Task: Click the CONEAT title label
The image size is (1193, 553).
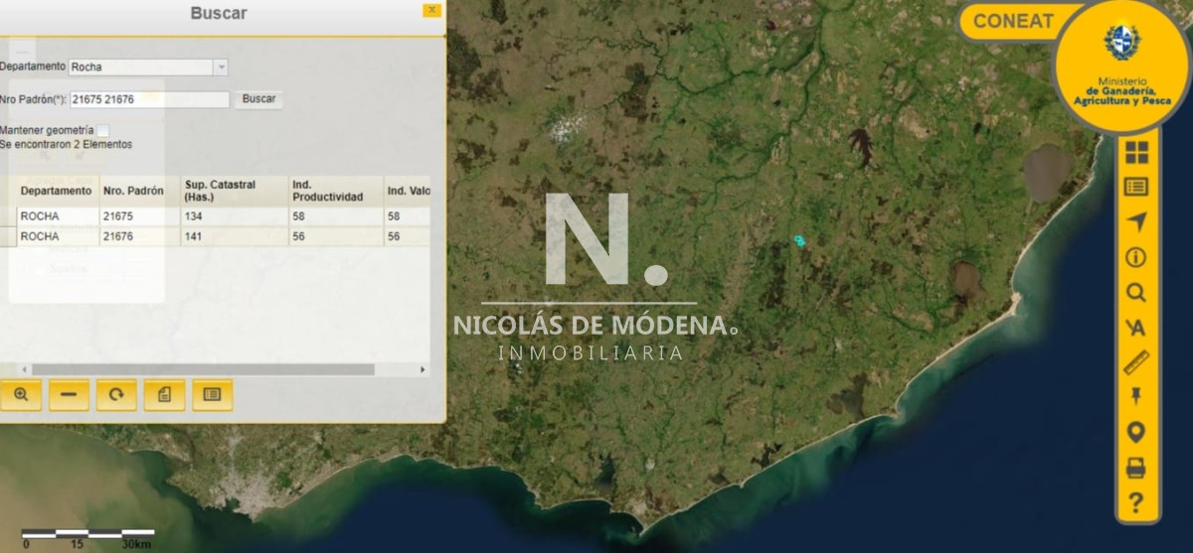Action: [x=1013, y=21]
